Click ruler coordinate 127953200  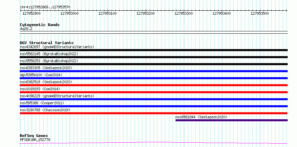tap(146, 13)
